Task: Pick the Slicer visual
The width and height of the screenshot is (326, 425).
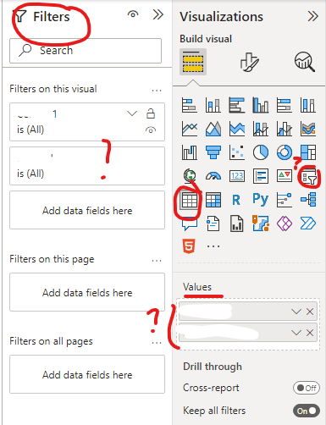Action: pyautogui.click(x=308, y=177)
